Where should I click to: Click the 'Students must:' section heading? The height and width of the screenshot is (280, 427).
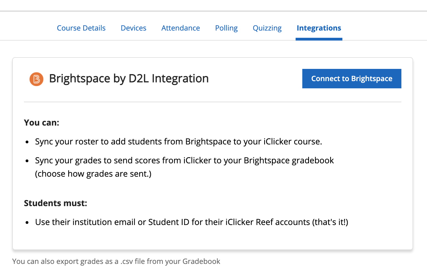(x=55, y=203)
